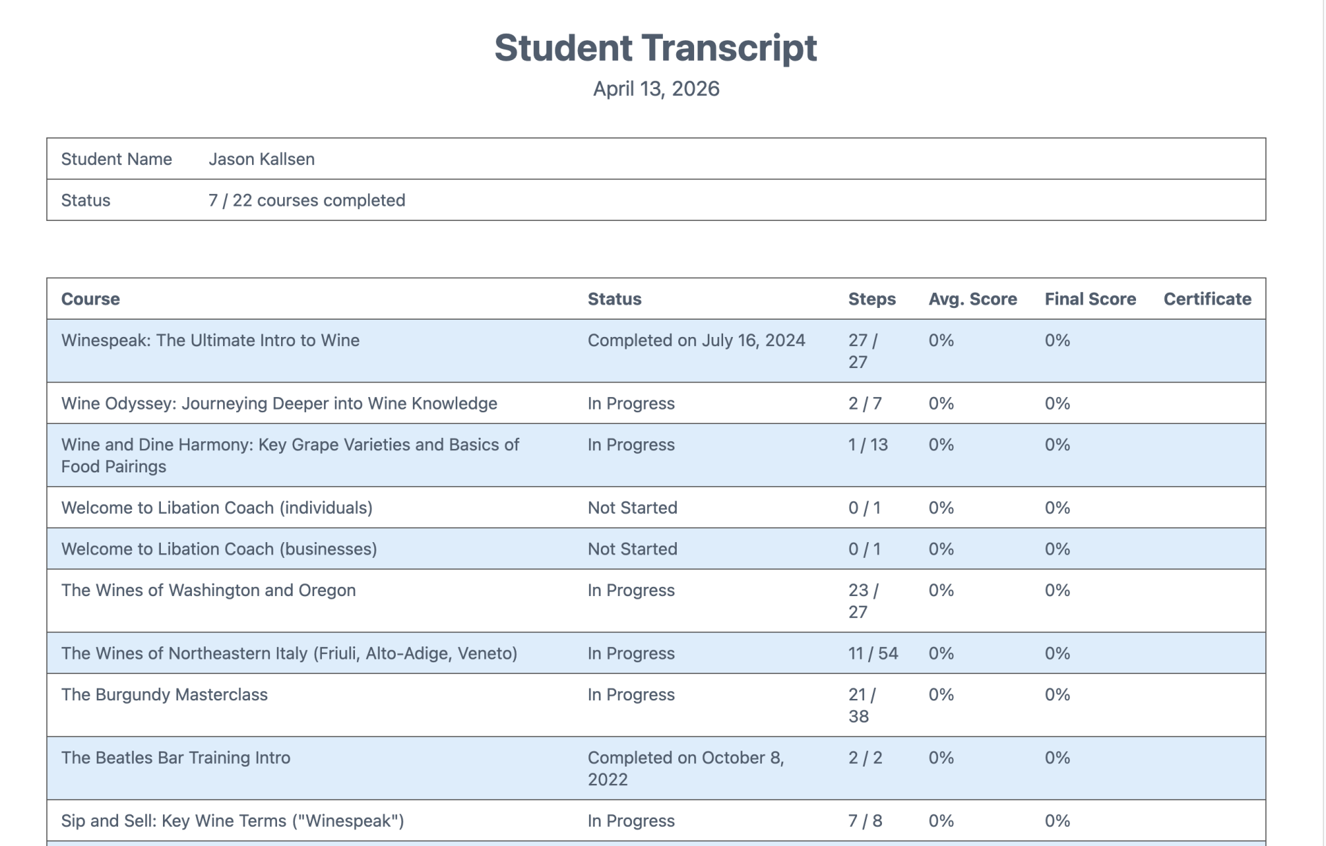Select The Beatles Bar Training Intro row
The height and width of the screenshot is (846, 1326).
point(656,769)
